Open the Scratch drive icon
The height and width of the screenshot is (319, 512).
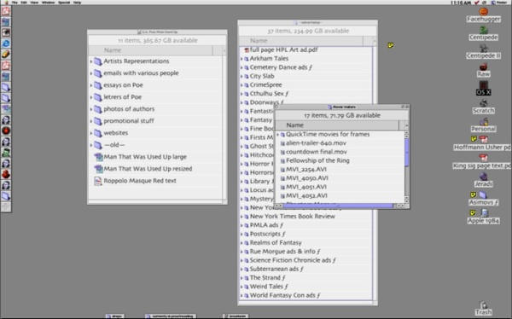point(483,103)
